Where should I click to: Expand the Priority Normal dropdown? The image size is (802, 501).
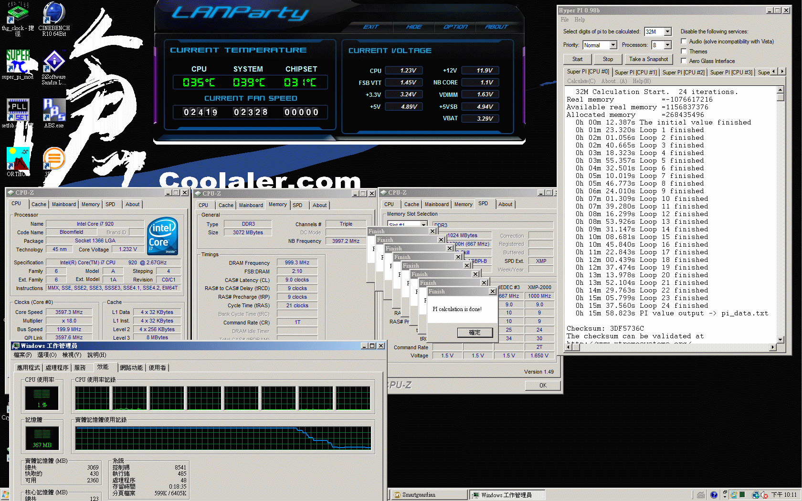[x=613, y=45]
